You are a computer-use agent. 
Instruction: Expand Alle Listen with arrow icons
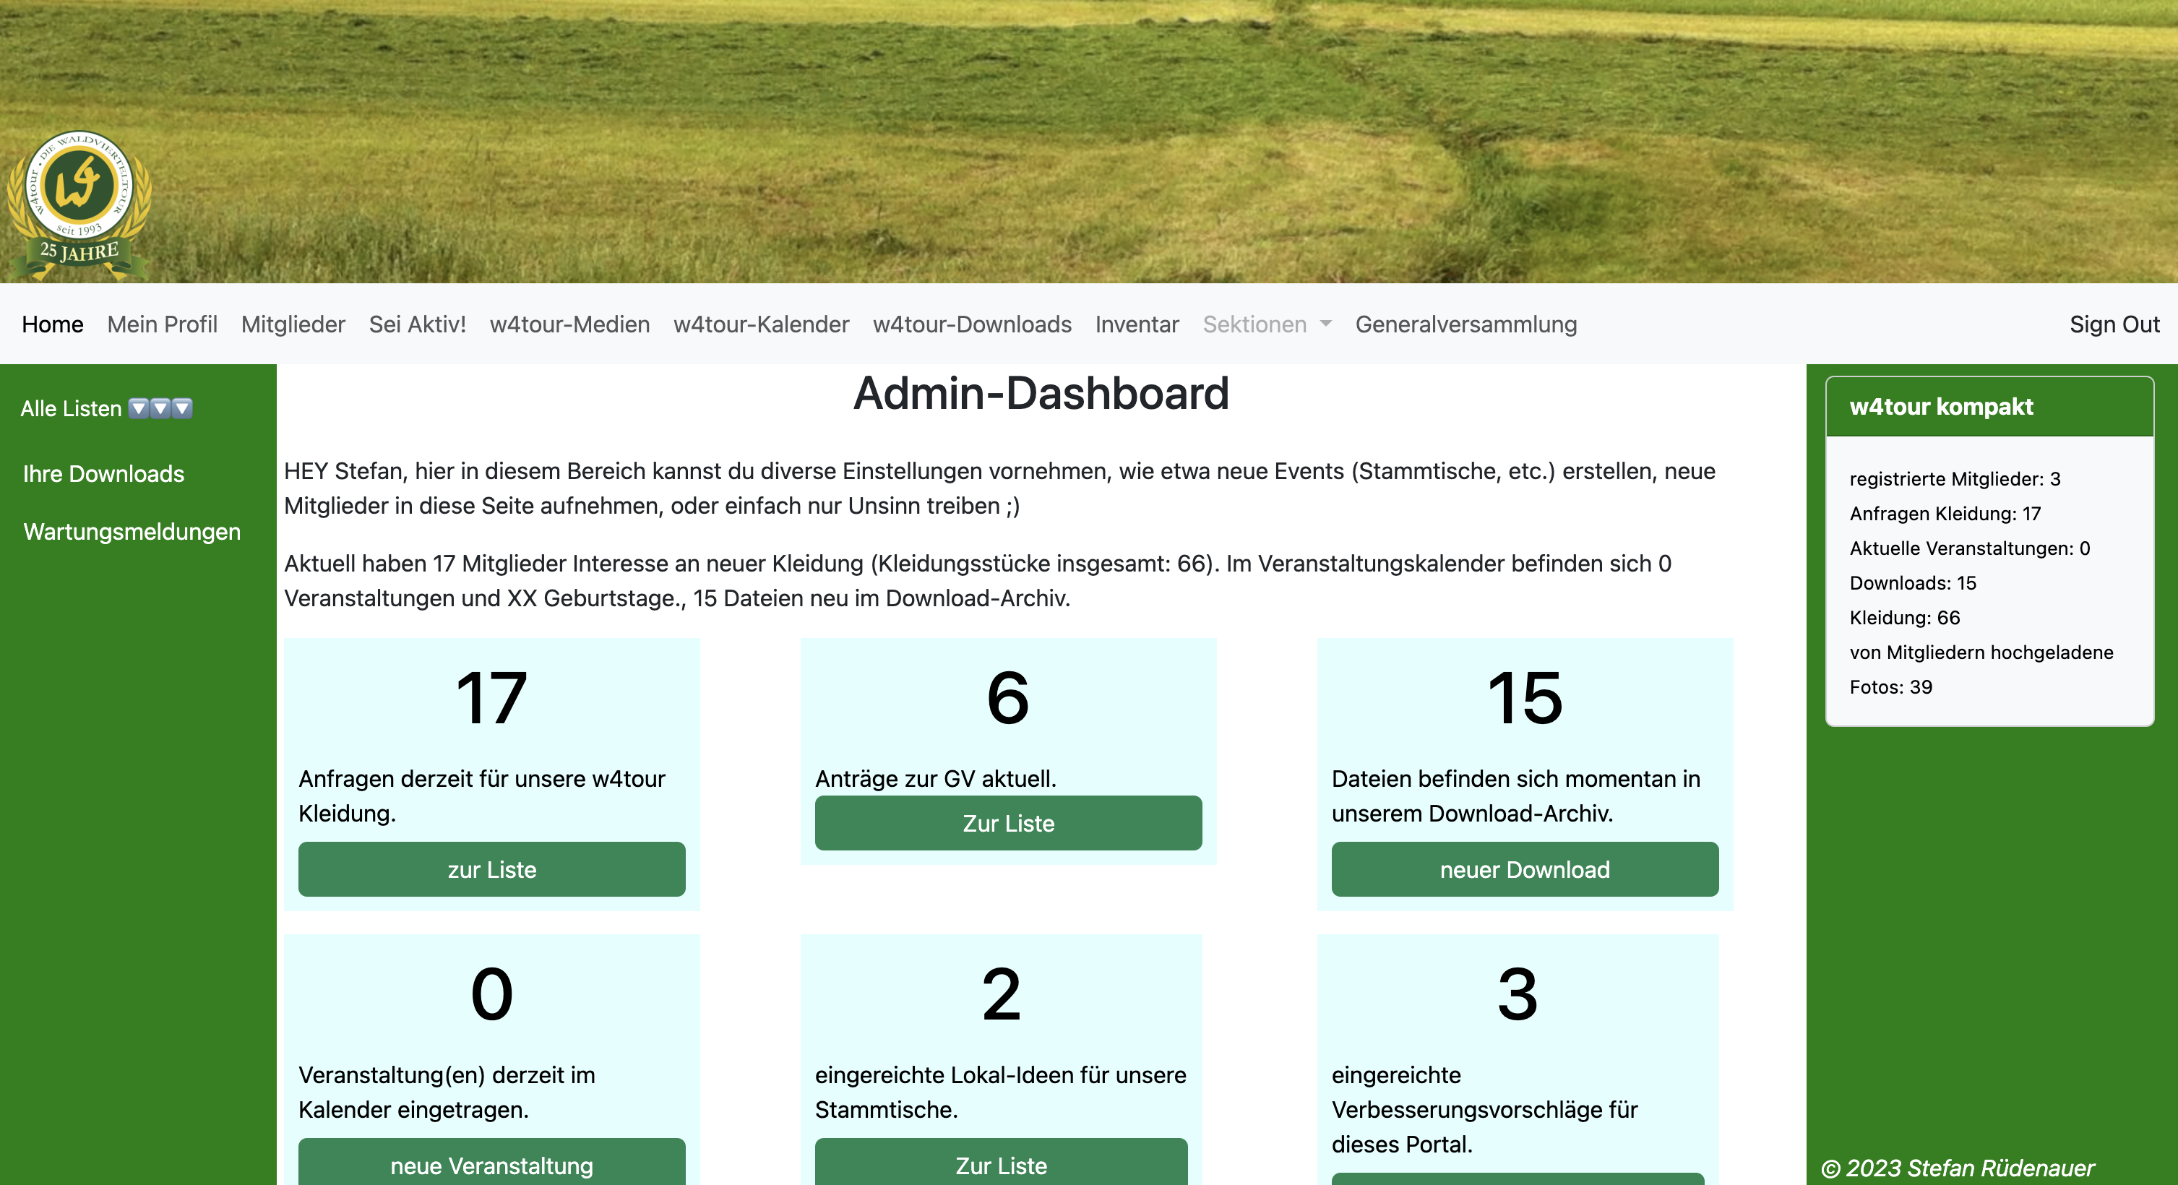(106, 408)
